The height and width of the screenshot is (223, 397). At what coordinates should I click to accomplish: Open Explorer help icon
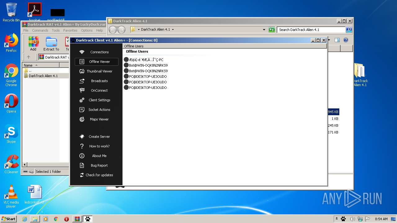pyautogui.click(x=346, y=40)
